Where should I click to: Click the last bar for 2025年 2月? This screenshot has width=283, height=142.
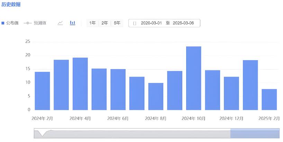[269, 100]
